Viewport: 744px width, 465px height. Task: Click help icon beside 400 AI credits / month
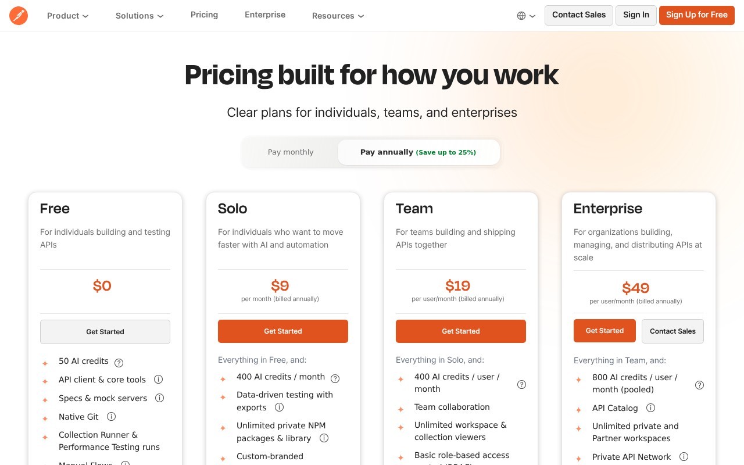click(335, 378)
